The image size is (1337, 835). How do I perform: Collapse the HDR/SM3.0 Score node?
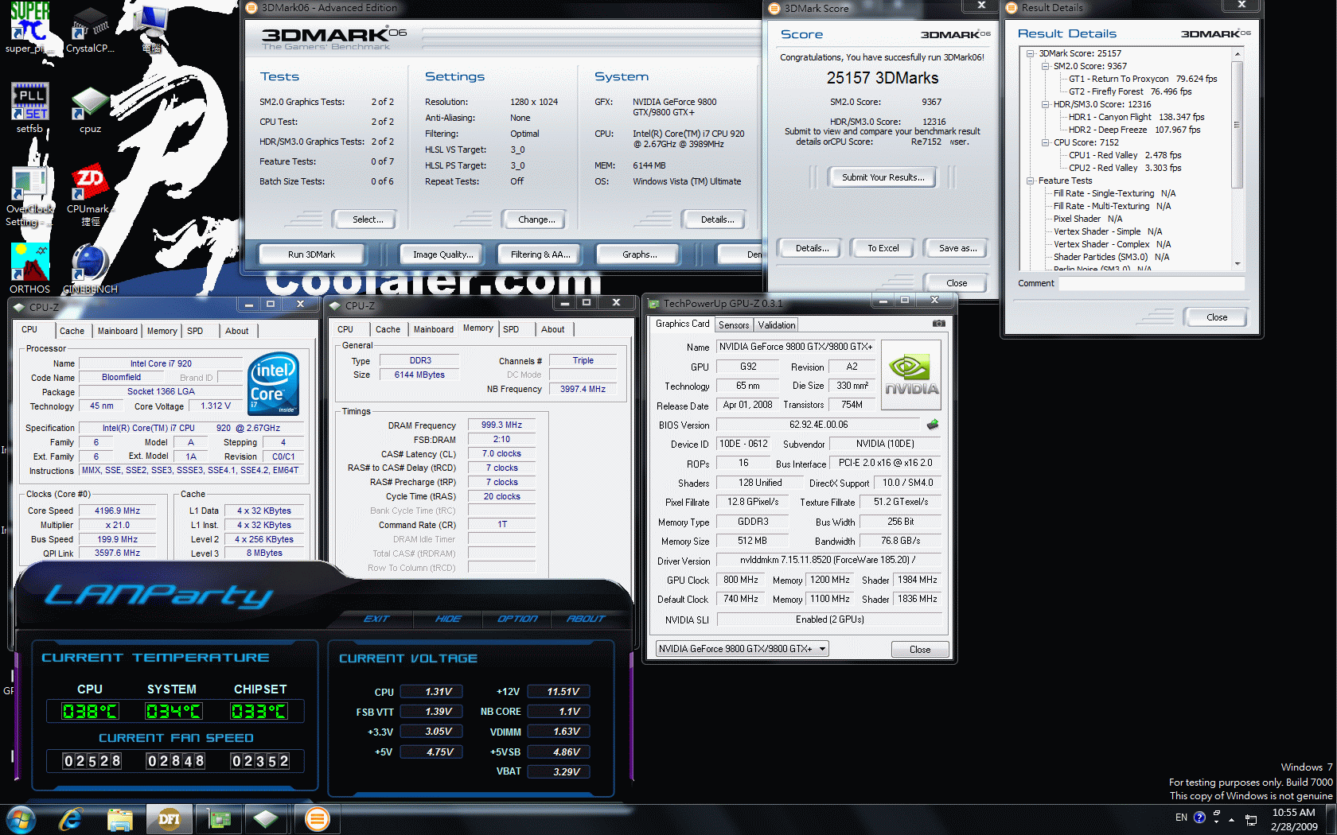point(1046,104)
